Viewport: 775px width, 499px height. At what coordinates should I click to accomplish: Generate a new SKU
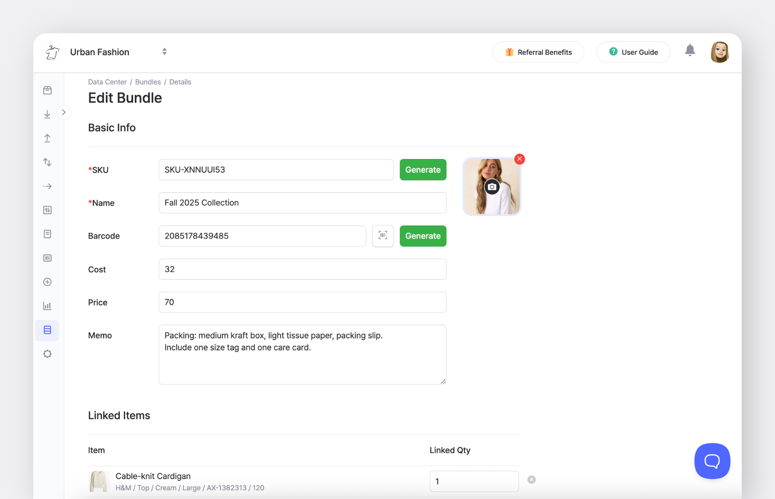coord(423,169)
